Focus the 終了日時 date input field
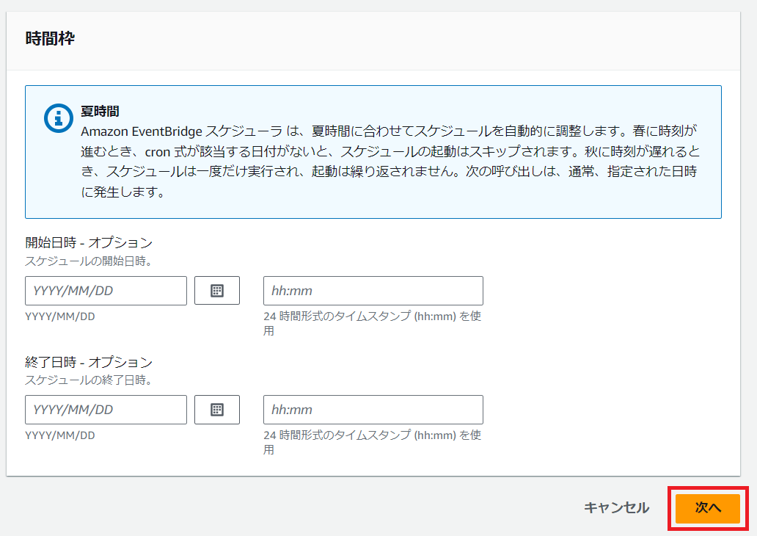This screenshot has height=536, width=757. tap(106, 410)
